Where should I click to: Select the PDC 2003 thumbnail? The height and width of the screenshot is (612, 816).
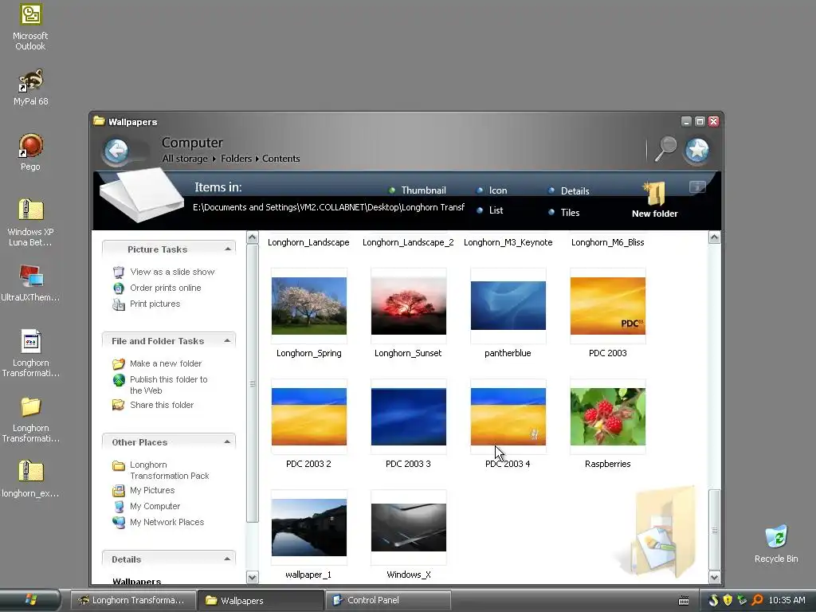[608, 306]
